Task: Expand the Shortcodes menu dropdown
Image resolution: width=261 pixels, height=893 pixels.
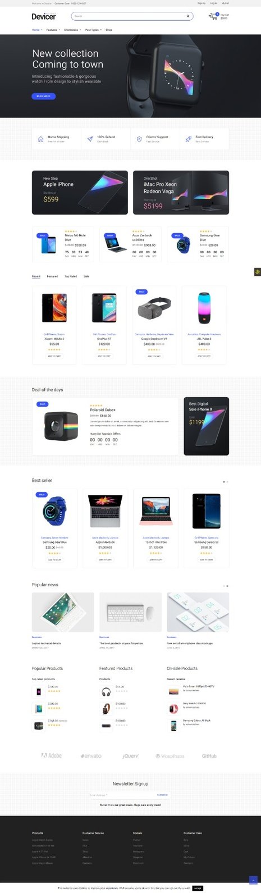Action: 72,30
